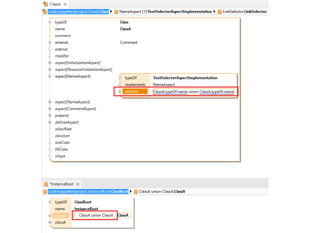Expand the implements row in NameAspect box
The width and height of the screenshot is (310, 233).
120,85
